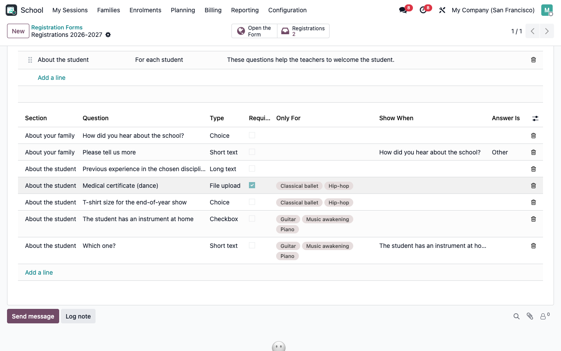Show followers of this record
Image resolution: width=561 pixels, height=351 pixels.
point(545,316)
